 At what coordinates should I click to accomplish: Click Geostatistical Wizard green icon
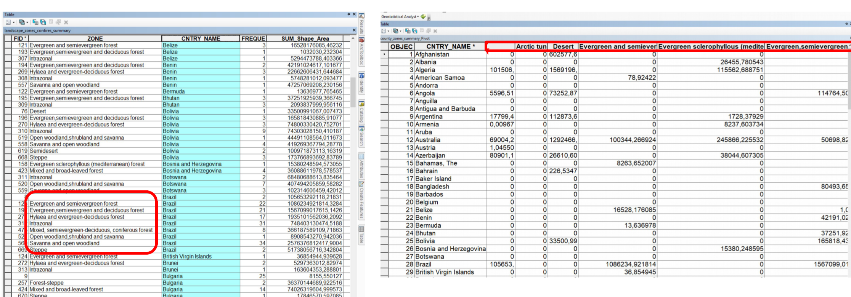(x=423, y=17)
